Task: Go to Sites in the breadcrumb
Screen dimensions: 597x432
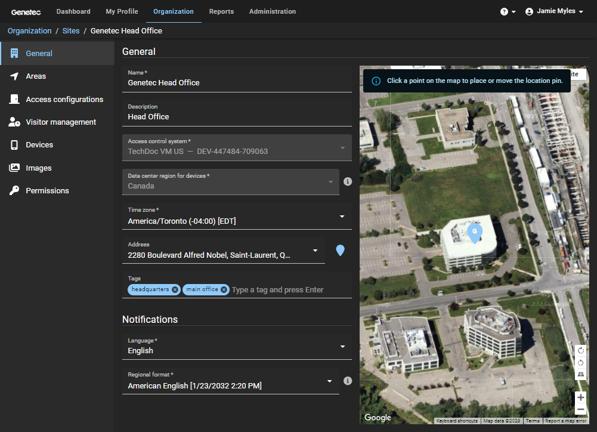Action: pyautogui.click(x=71, y=30)
